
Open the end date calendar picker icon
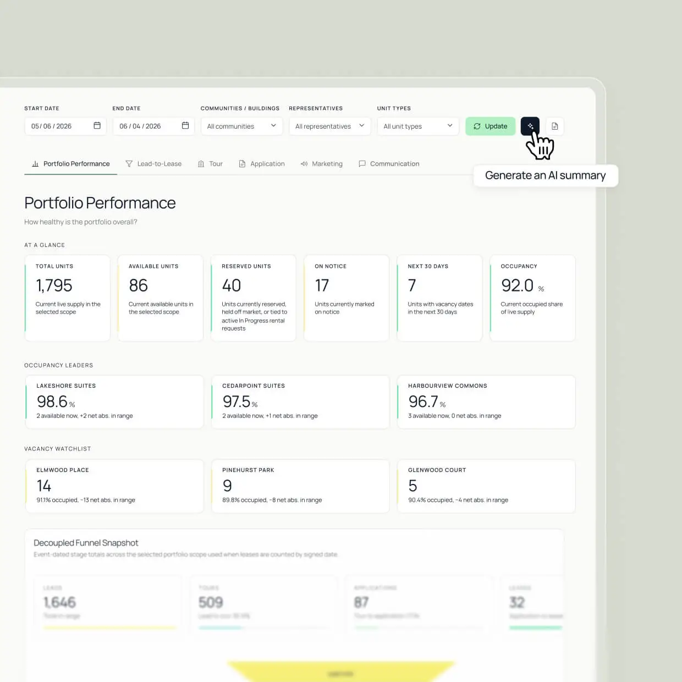click(185, 126)
